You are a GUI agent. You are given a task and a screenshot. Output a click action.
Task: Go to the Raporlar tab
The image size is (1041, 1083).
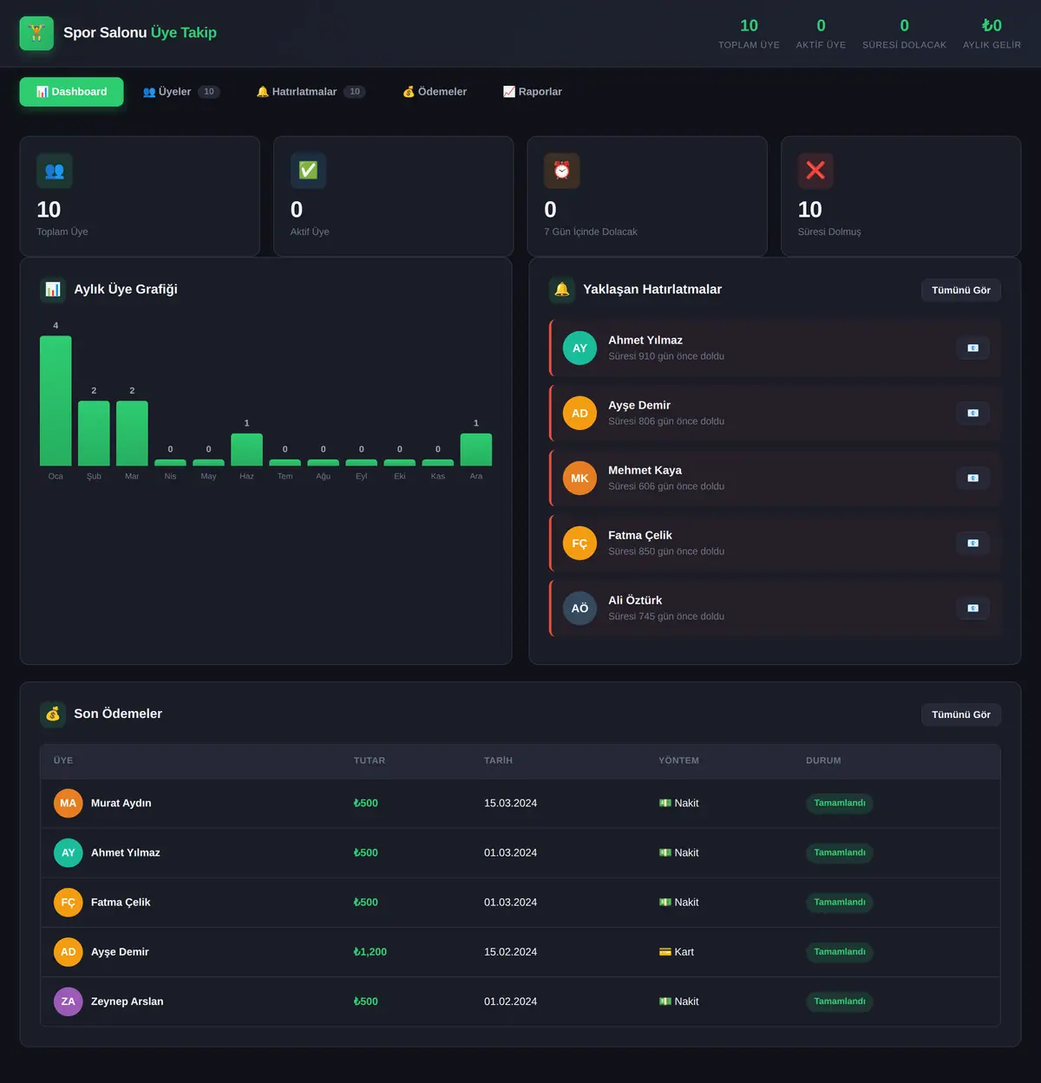click(533, 92)
